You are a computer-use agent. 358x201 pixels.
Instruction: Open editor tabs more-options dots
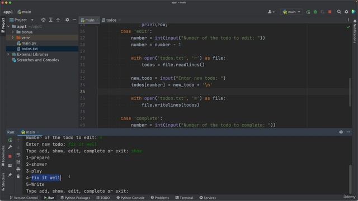348,20
